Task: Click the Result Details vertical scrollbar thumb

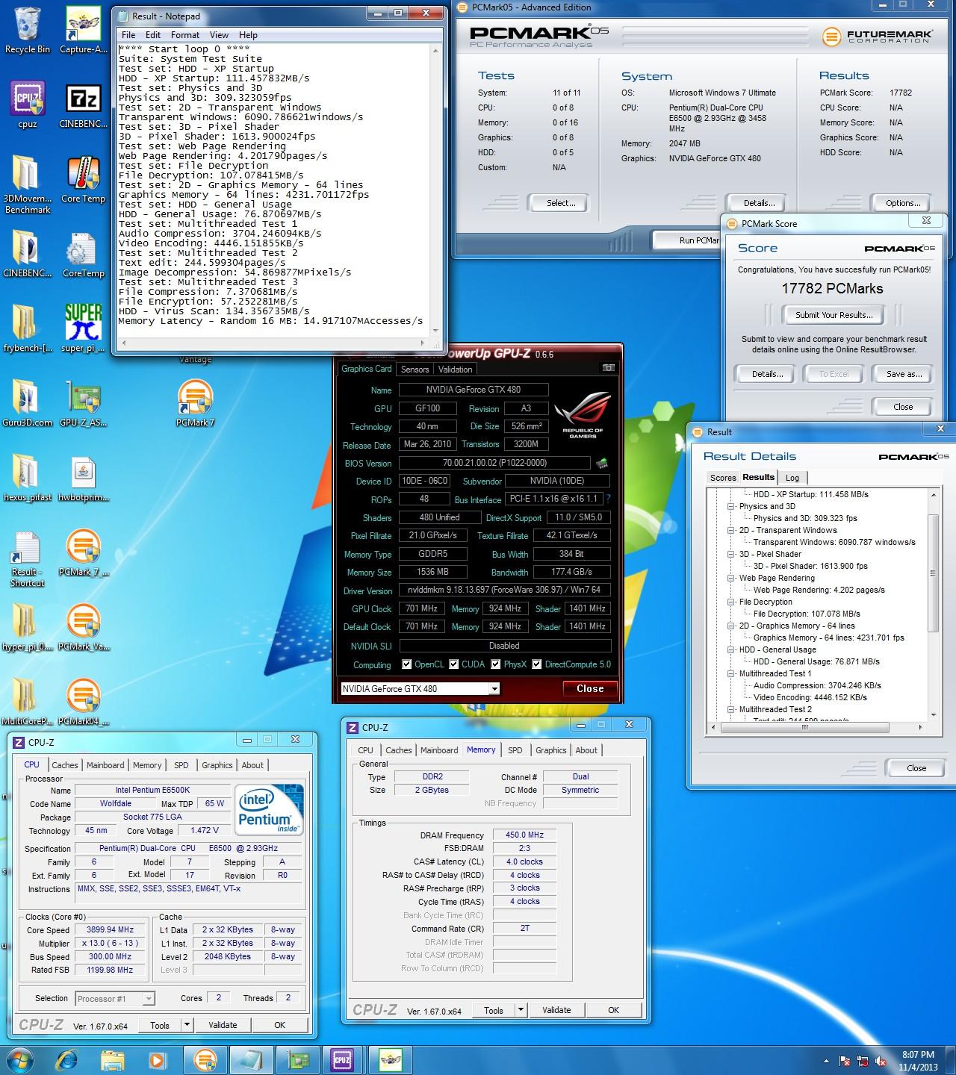Action: click(933, 573)
